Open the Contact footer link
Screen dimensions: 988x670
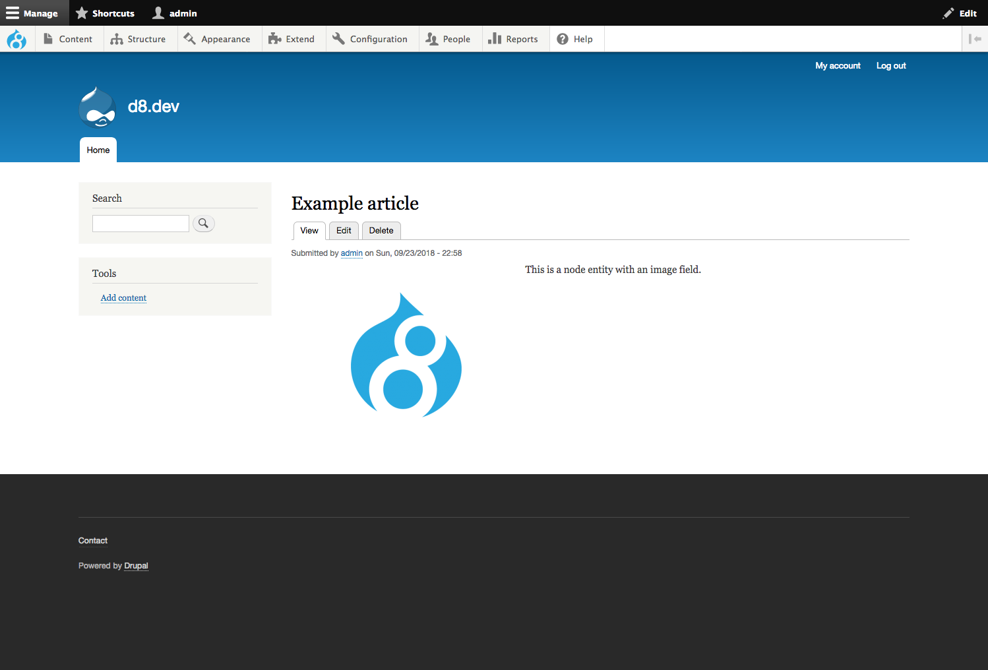(x=93, y=541)
